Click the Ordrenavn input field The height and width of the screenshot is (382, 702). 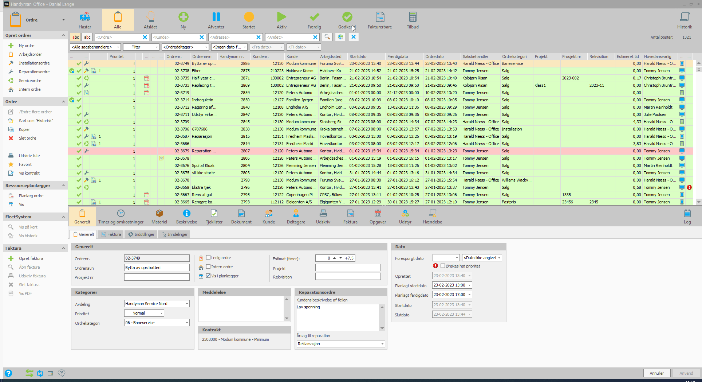[x=157, y=268]
